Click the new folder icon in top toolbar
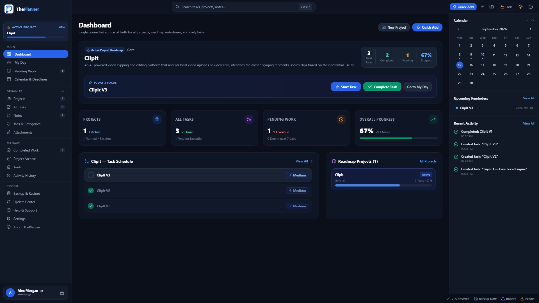The image size is (539, 303). (492, 7)
